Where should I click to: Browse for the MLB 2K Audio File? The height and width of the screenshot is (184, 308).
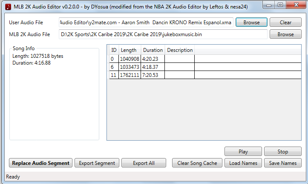(x=285, y=34)
